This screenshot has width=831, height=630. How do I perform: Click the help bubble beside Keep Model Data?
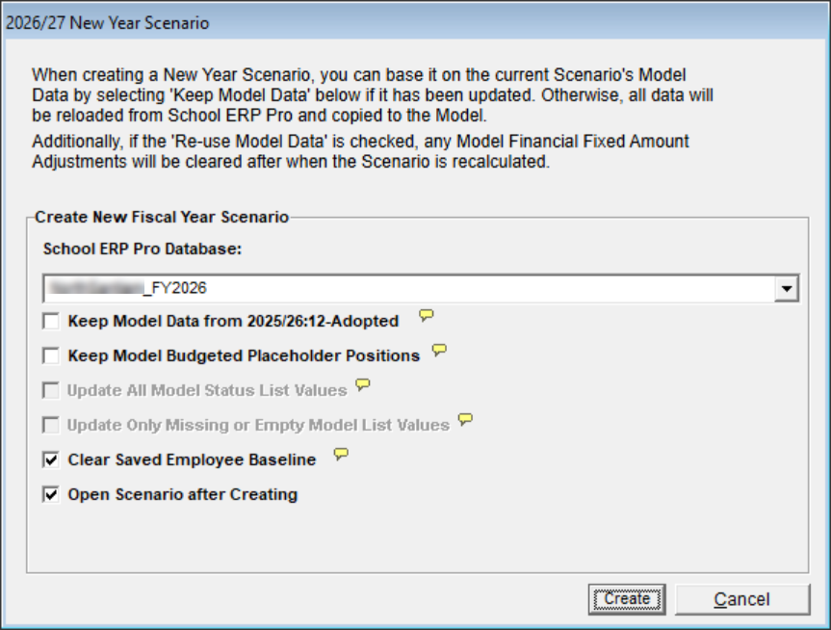point(426,316)
